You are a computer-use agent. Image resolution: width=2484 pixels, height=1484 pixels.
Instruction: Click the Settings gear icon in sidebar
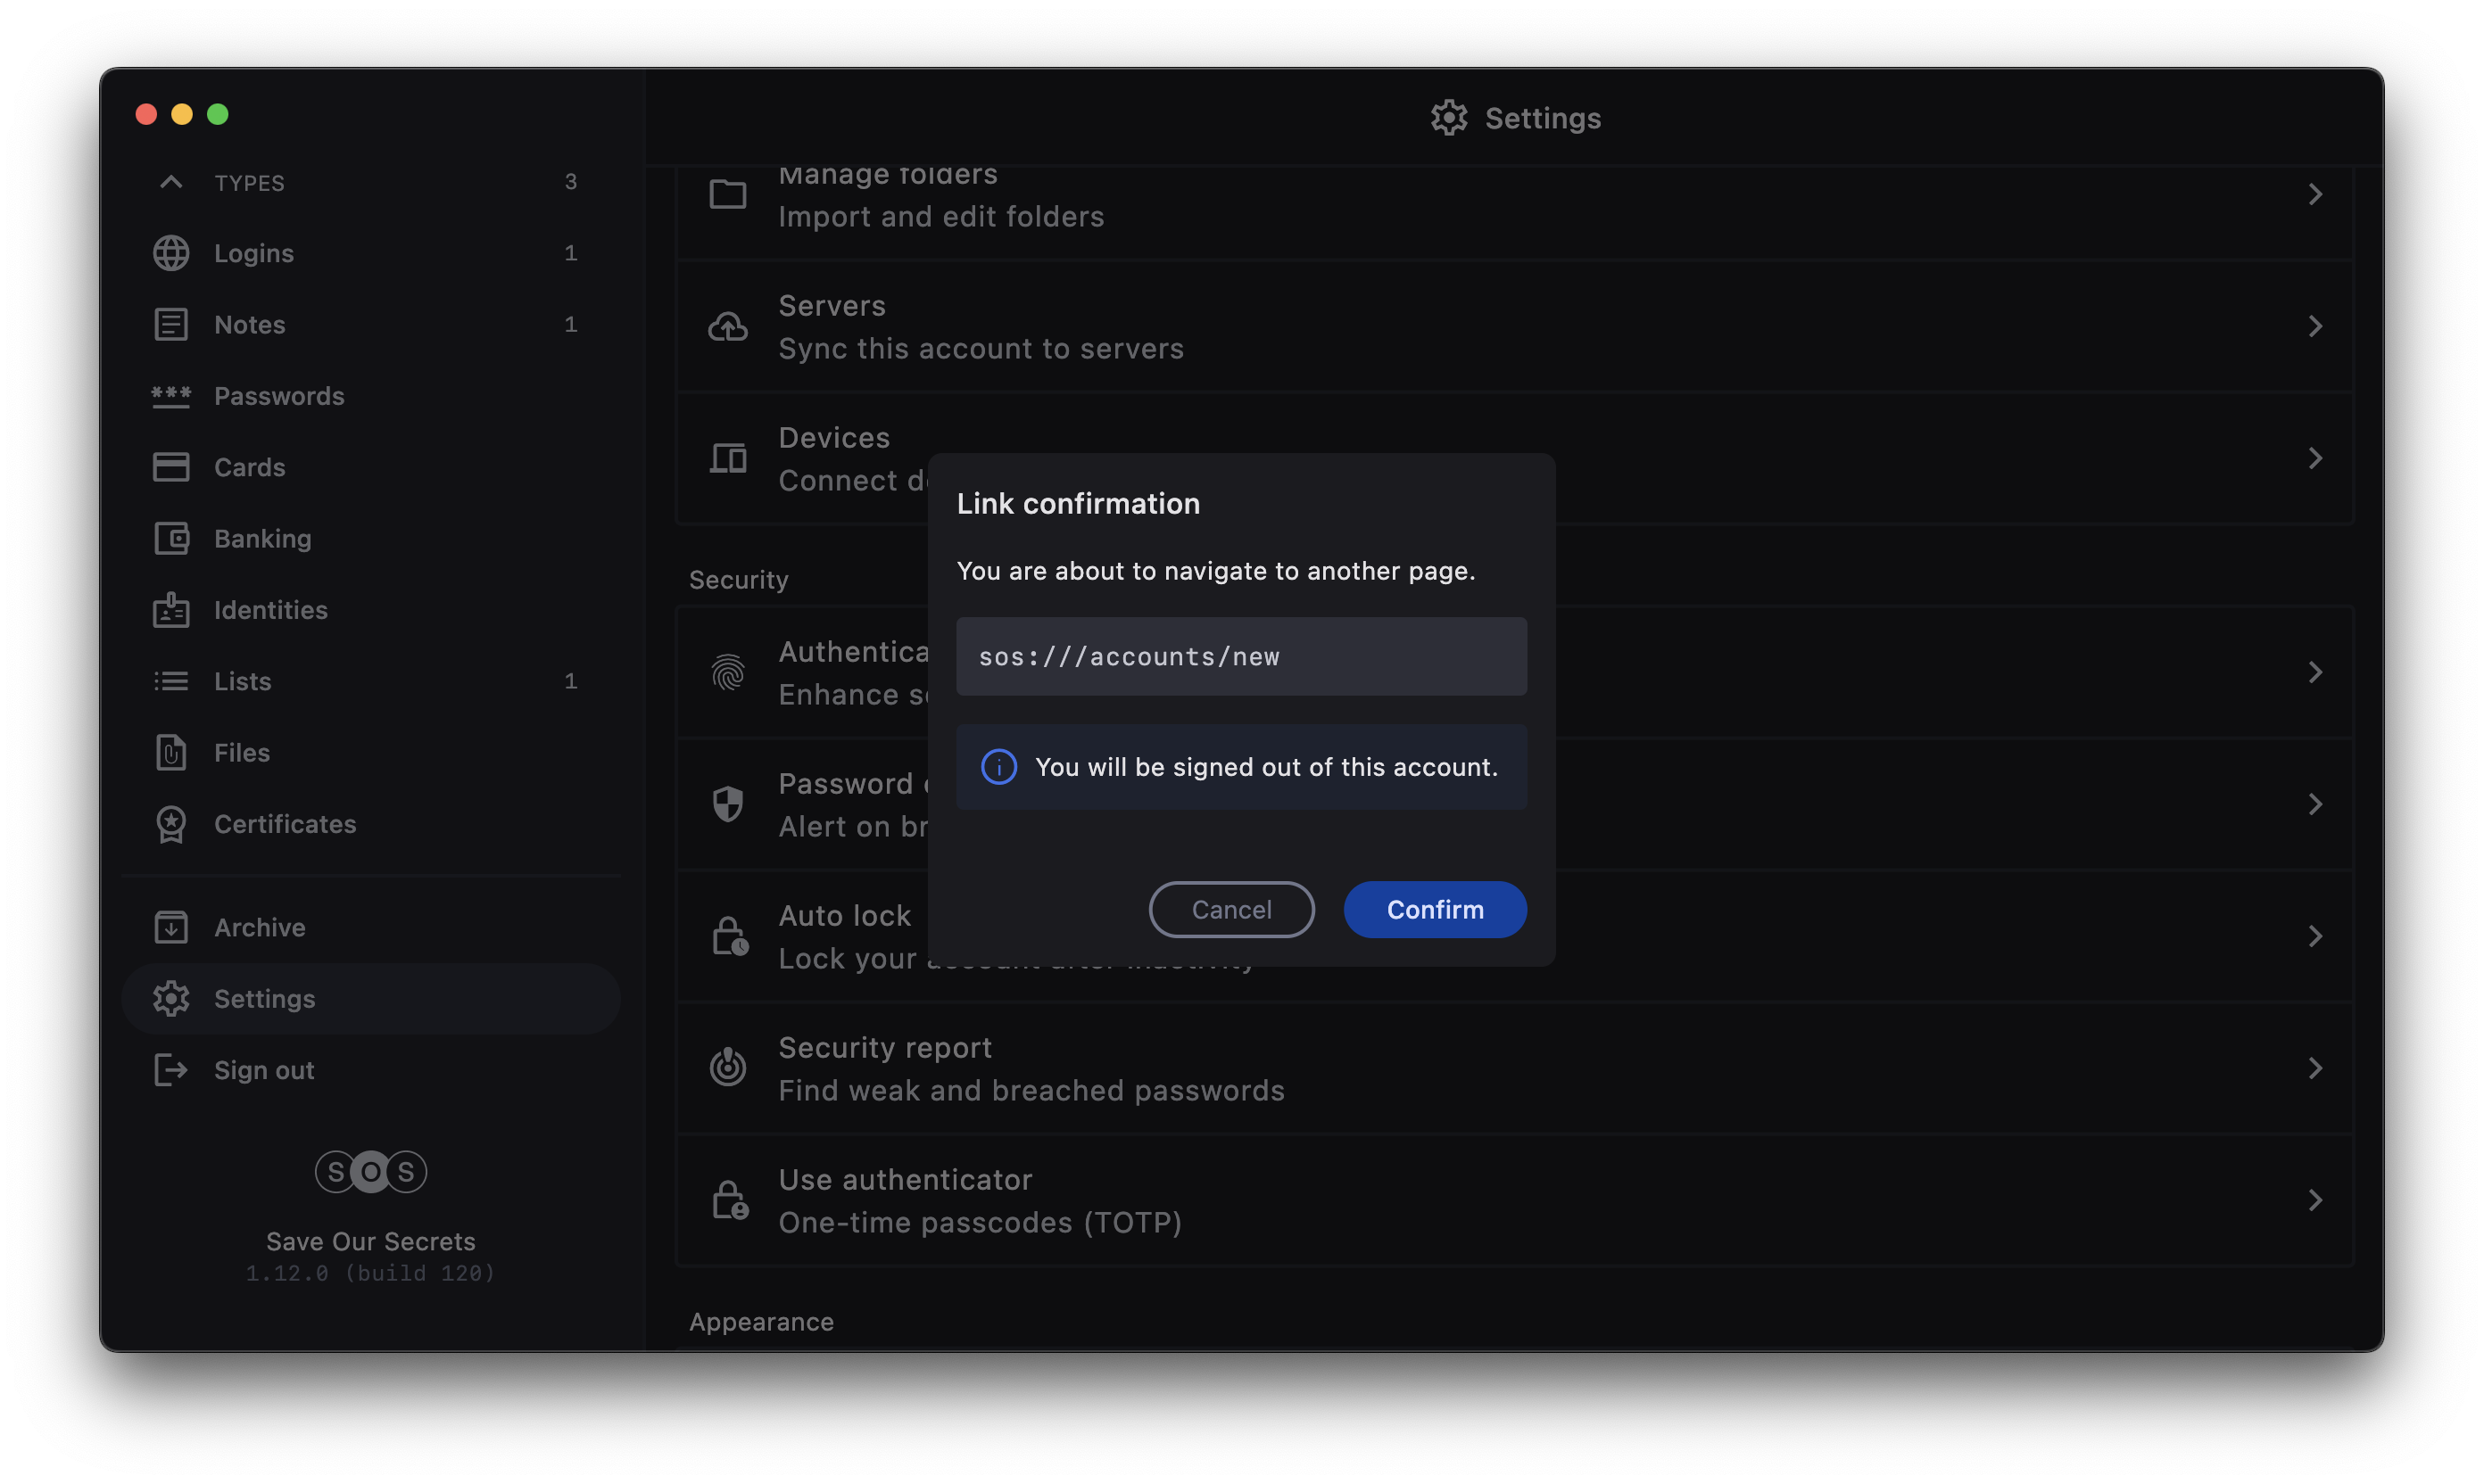tap(171, 998)
